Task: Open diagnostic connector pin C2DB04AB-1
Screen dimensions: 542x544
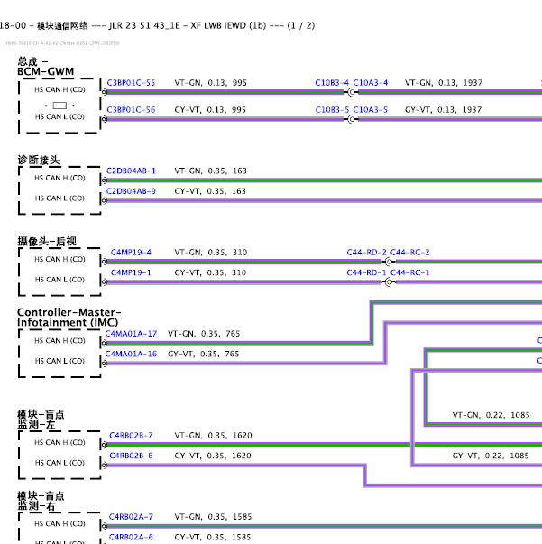Action: [131, 171]
